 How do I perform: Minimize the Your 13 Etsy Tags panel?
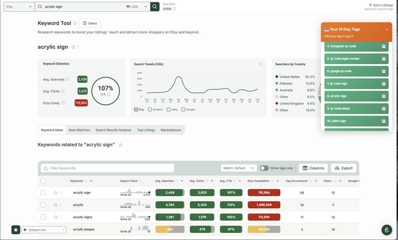387,30
